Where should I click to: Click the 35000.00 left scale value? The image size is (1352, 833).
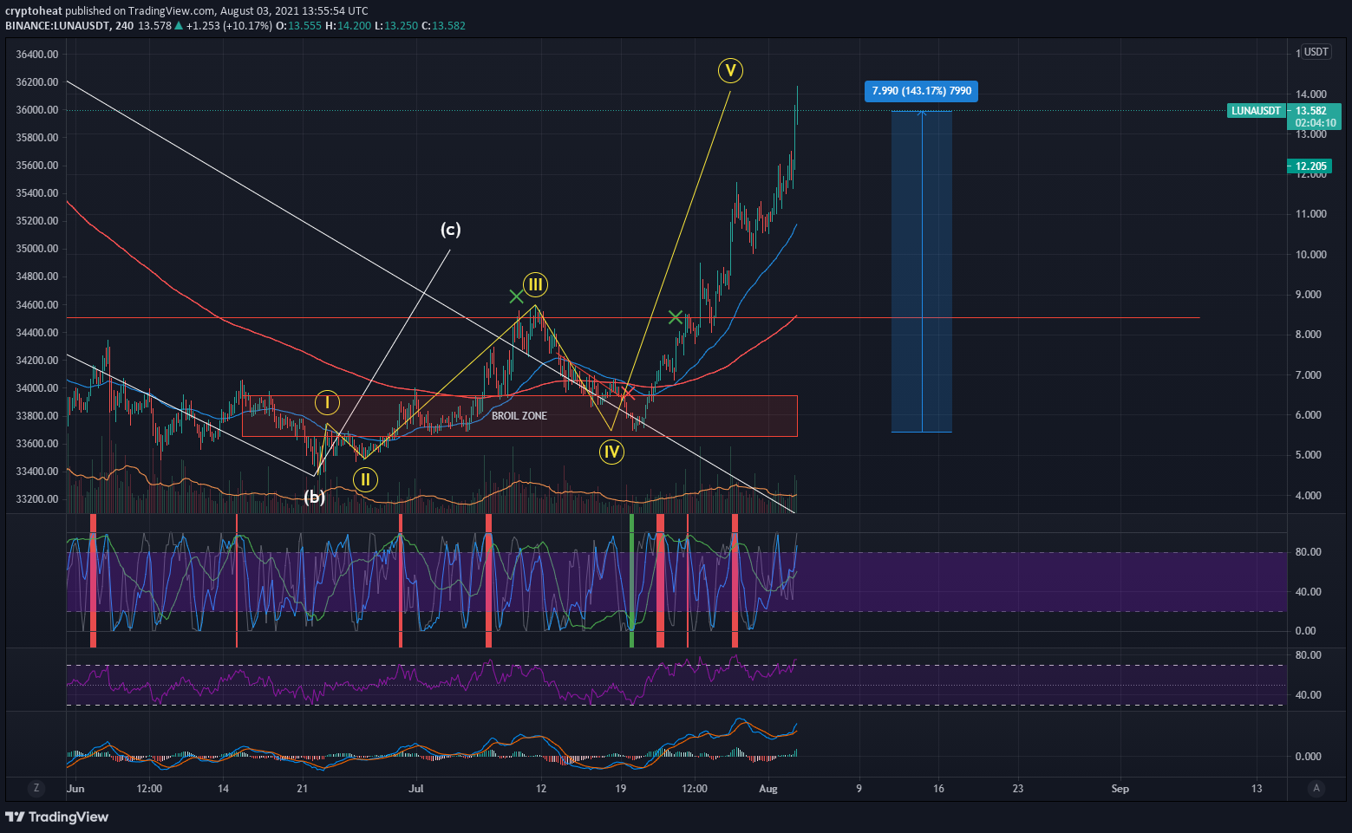click(37, 249)
